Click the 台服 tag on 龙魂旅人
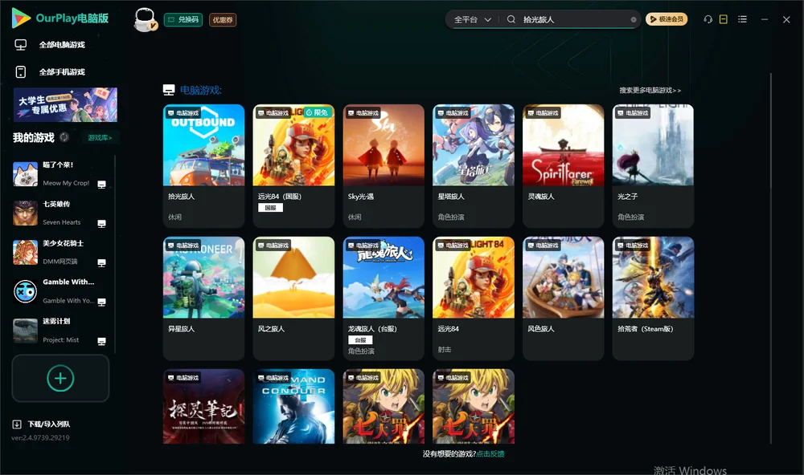 click(360, 340)
